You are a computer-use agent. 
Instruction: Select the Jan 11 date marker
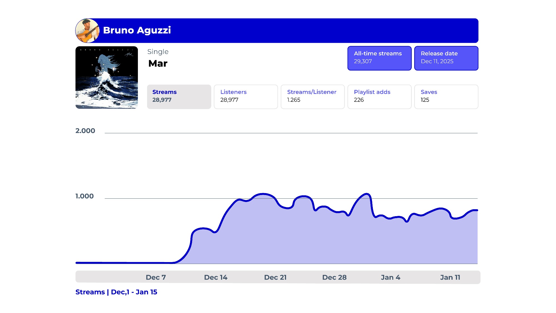(x=450, y=277)
